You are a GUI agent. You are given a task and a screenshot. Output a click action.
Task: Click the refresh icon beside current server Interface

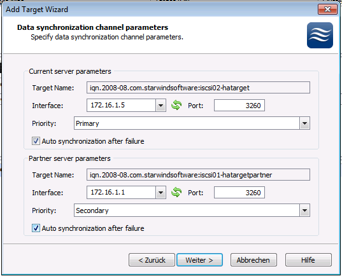176,105
